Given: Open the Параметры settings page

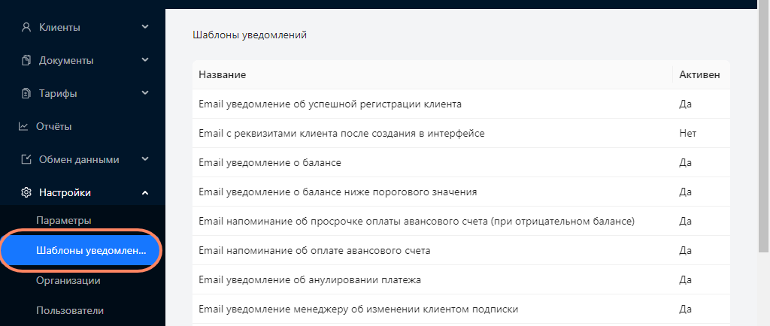Looking at the screenshot, I should 64,221.
